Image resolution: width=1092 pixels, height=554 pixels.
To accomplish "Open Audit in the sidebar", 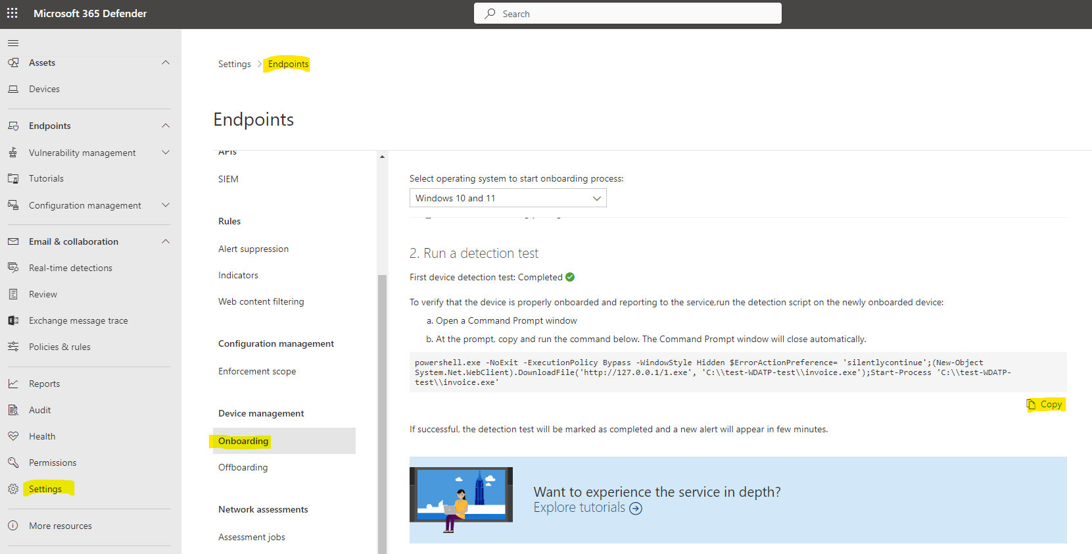I will (39, 410).
